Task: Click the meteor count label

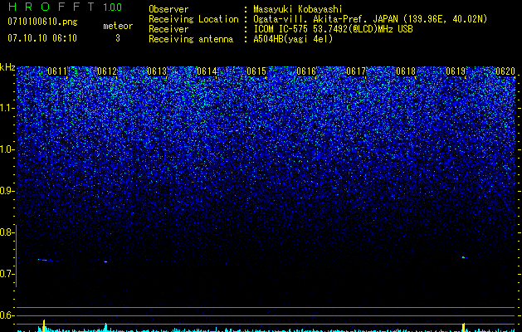Action: (118, 26)
